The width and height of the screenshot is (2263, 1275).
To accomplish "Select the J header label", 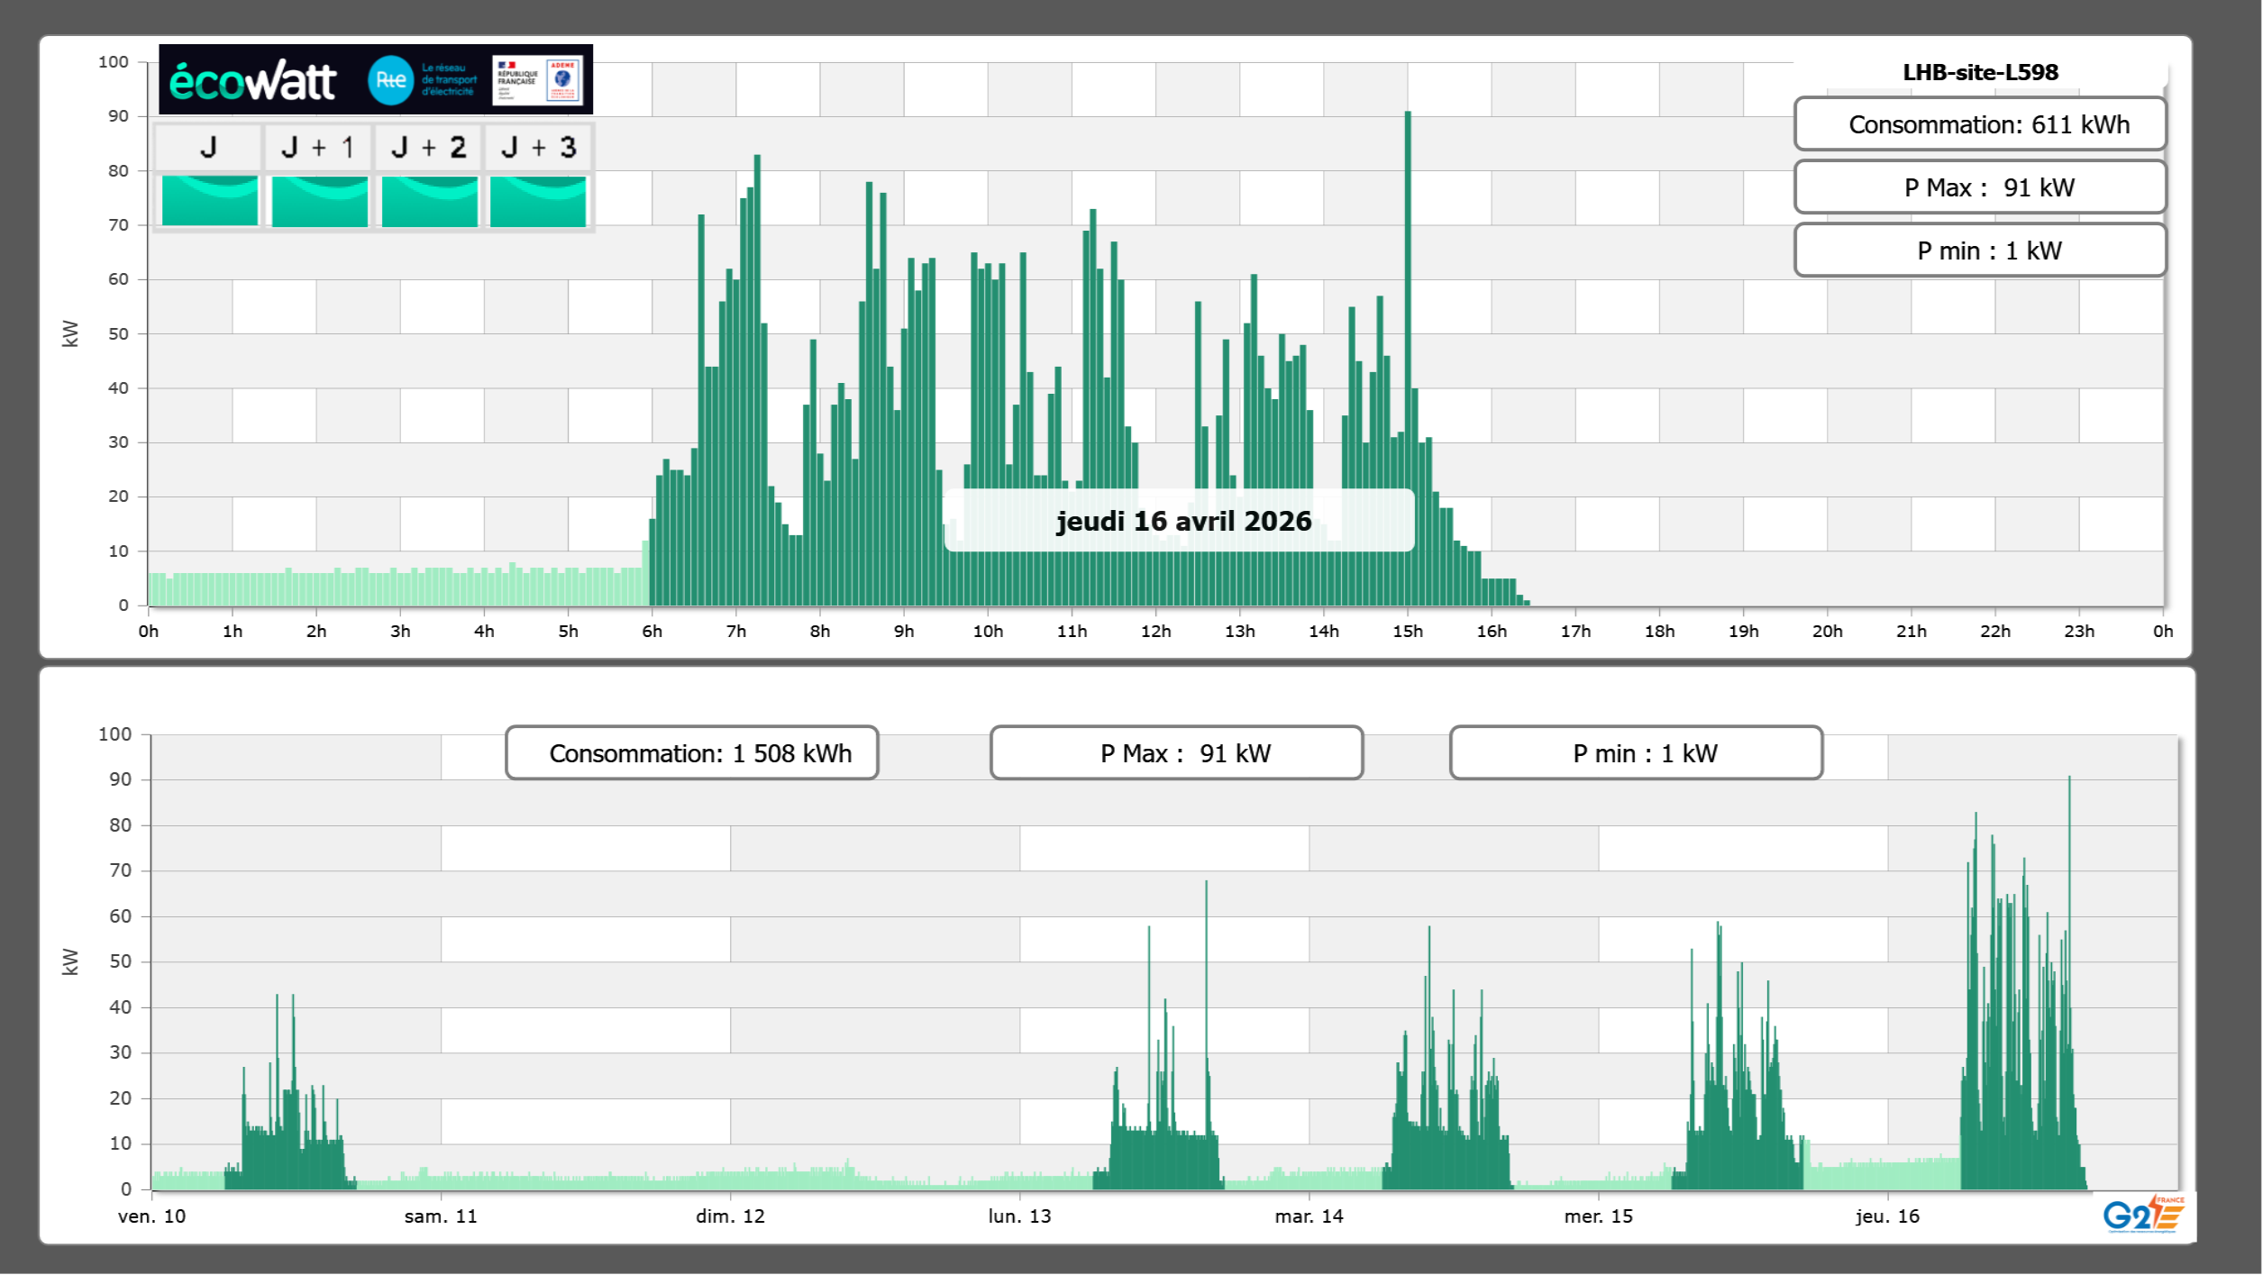I will tap(208, 147).
